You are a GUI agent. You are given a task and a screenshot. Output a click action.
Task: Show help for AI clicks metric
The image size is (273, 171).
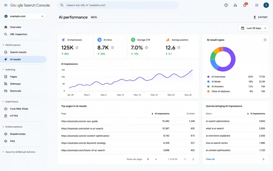click(x=112, y=48)
